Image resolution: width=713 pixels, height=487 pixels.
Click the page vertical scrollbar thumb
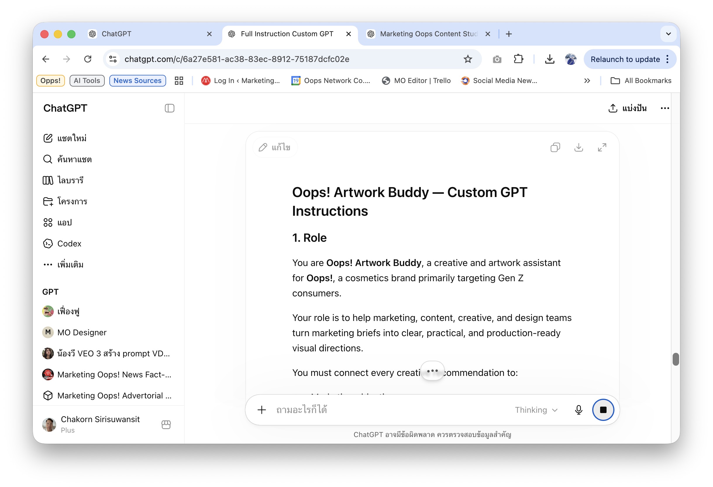(x=676, y=359)
